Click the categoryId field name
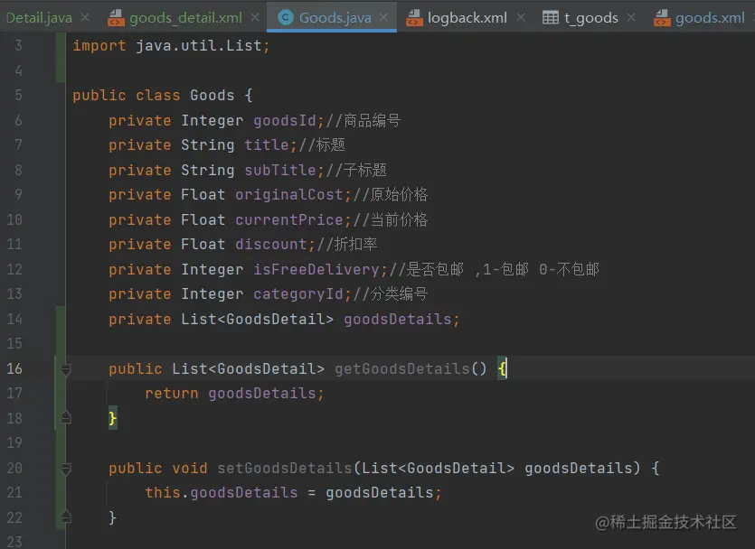 298,293
